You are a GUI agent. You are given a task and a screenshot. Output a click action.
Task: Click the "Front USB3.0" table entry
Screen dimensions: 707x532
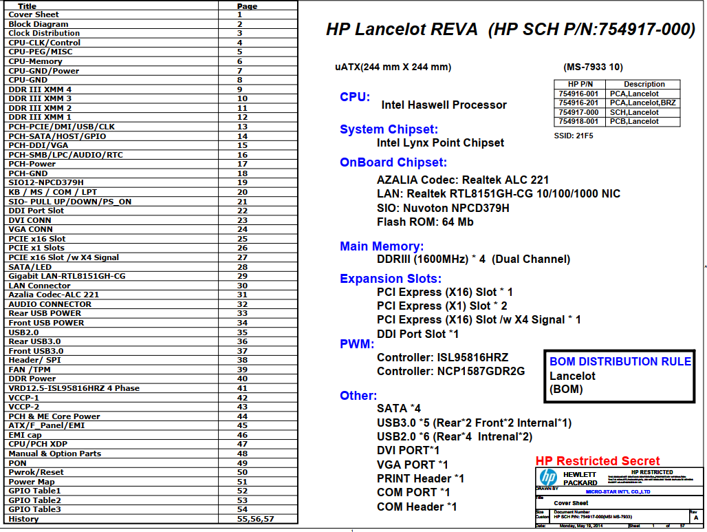click(36, 350)
